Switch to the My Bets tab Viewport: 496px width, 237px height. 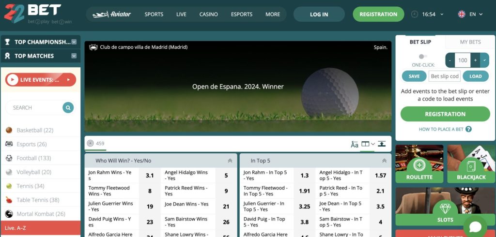click(x=470, y=42)
